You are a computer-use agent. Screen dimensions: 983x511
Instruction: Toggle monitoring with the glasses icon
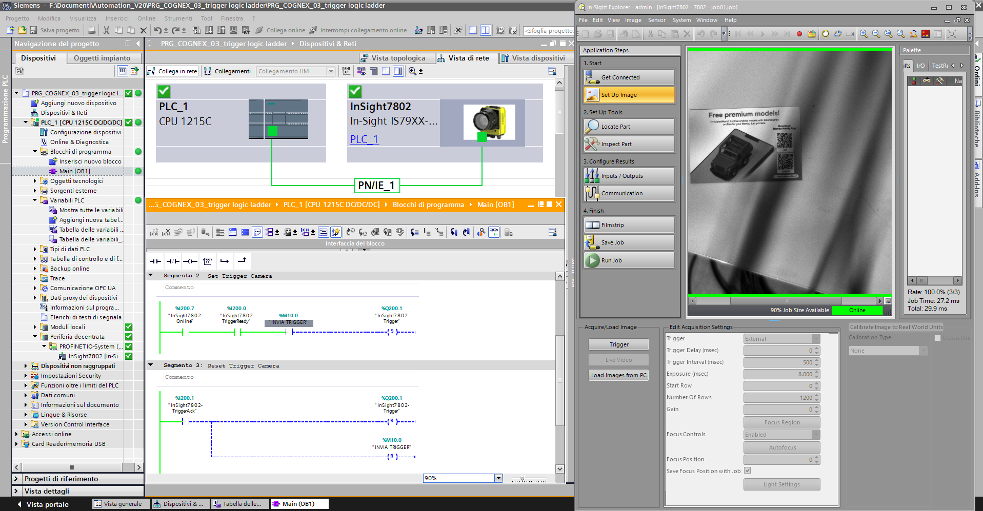coord(494,232)
